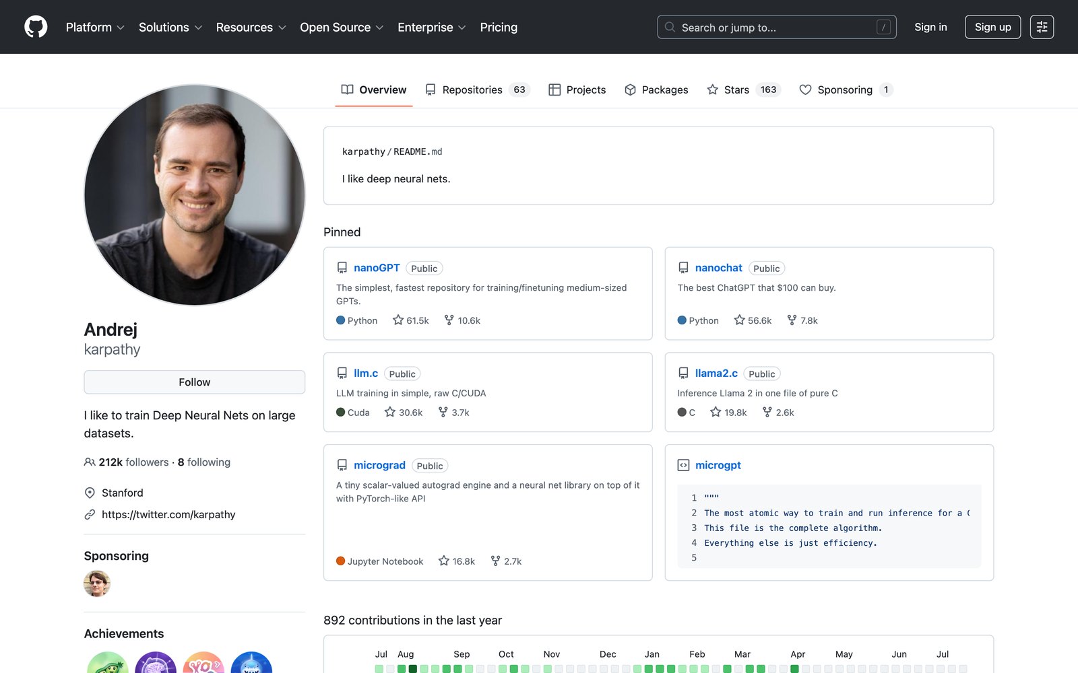The width and height of the screenshot is (1078, 673).
Task: View nanoGPT stargazers 61.5k
Action: click(x=411, y=320)
